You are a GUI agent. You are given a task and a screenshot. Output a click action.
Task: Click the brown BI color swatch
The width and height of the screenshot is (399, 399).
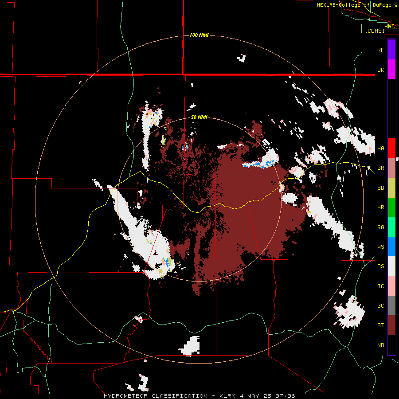[x=391, y=325]
